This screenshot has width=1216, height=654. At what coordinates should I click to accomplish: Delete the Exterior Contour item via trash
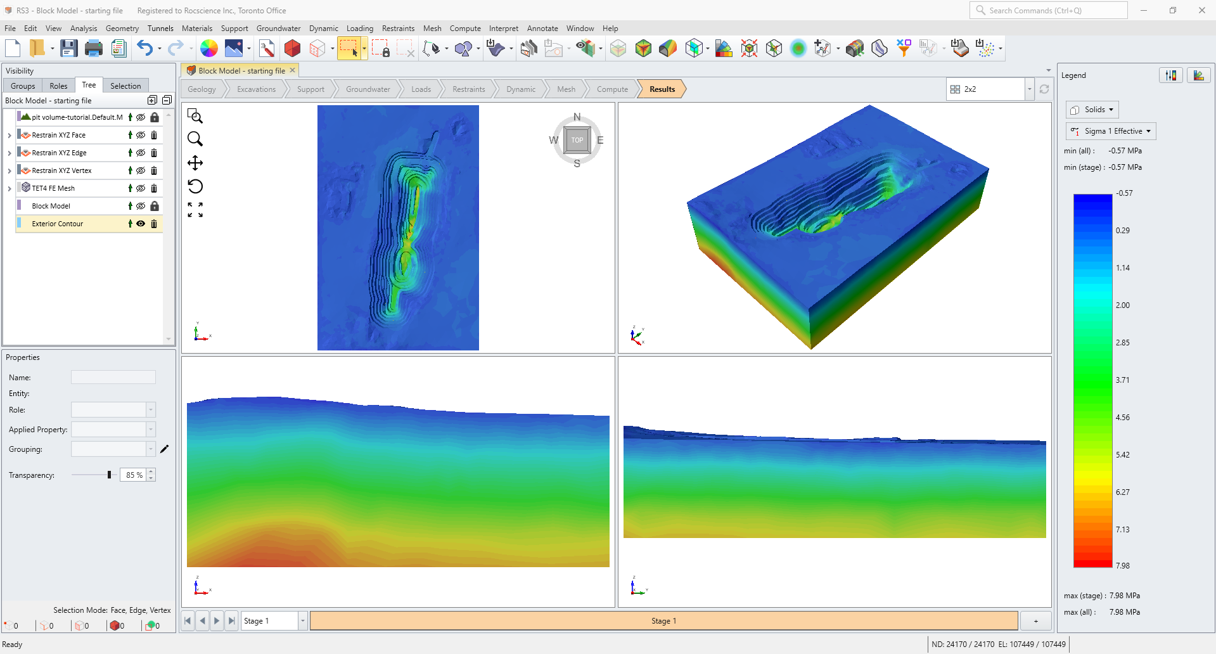pos(154,224)
